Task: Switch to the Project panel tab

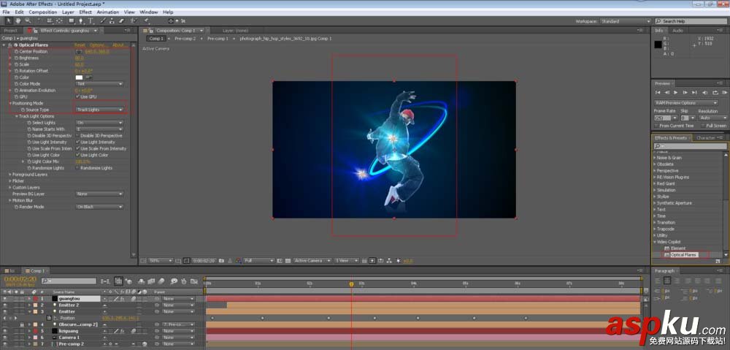Action: [x=11, y=31]
